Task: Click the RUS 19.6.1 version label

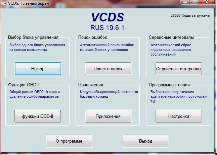Action: tap(107, 27)
